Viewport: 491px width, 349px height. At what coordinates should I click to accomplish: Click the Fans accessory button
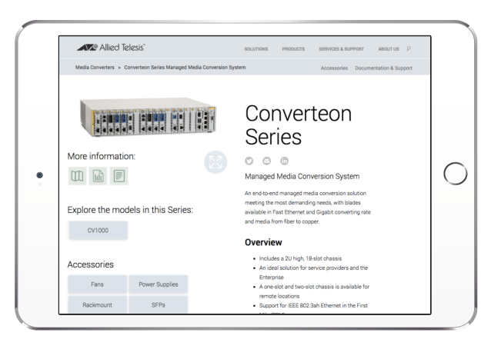98,284
